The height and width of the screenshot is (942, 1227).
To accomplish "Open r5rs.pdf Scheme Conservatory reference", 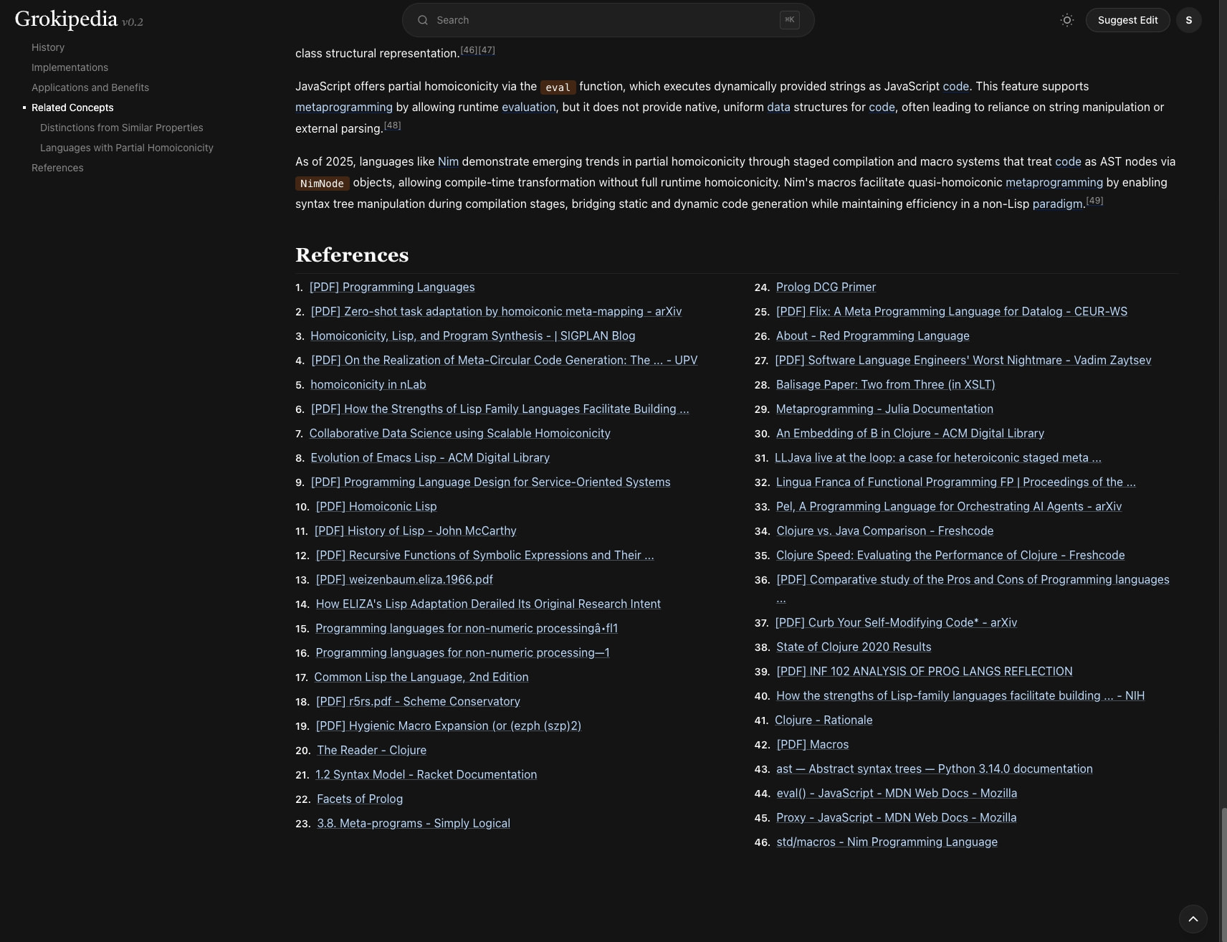I will (x=418, y=701).
